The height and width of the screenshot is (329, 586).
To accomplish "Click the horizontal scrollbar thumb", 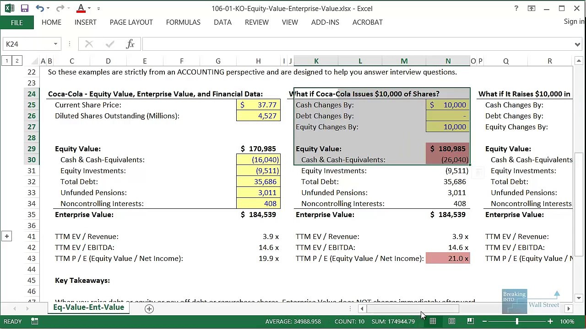I will pyautogui.click(x=412, y=309).
